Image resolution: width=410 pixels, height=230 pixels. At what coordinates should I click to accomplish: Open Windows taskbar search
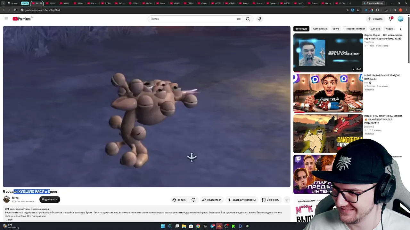(x=170, y=226)
